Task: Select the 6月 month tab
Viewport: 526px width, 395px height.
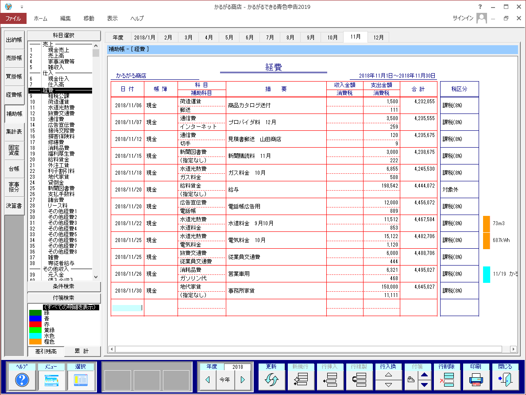Action: tap(250, 37)
